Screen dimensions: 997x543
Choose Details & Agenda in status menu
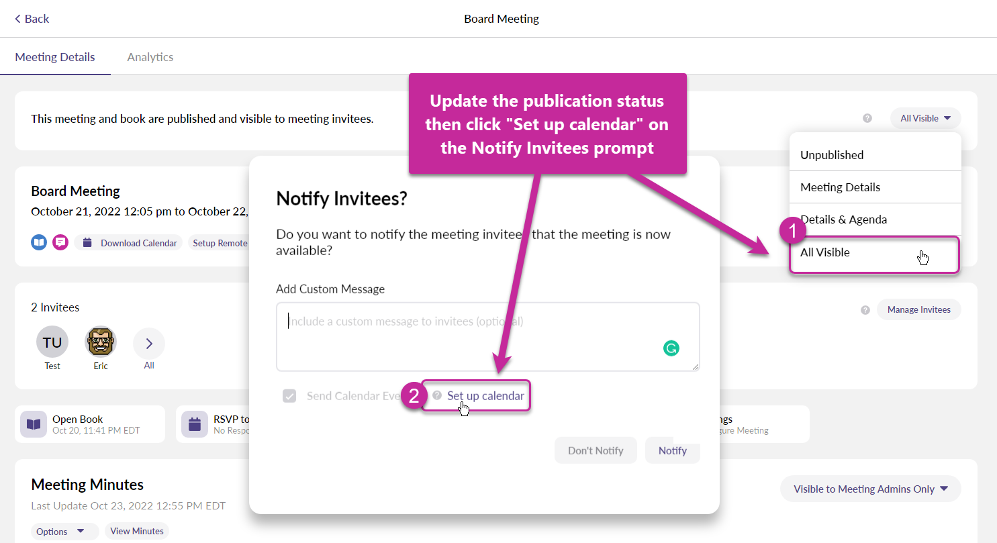(x=843, y=219)
